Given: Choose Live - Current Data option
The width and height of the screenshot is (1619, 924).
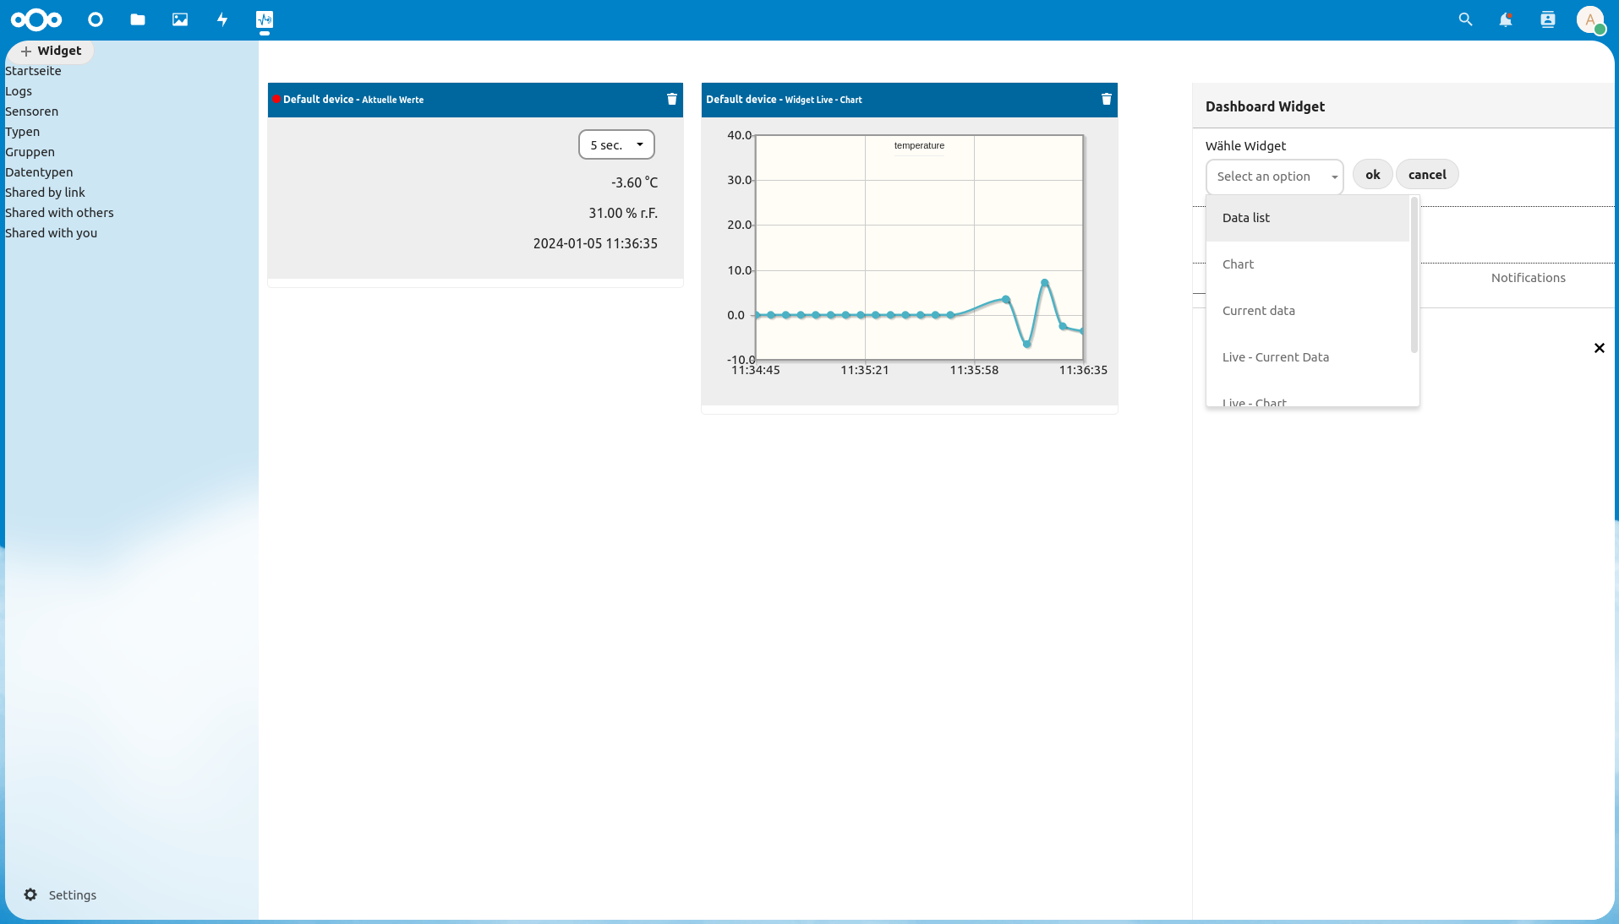Looking at the screenshot, I should [1308, 357].
